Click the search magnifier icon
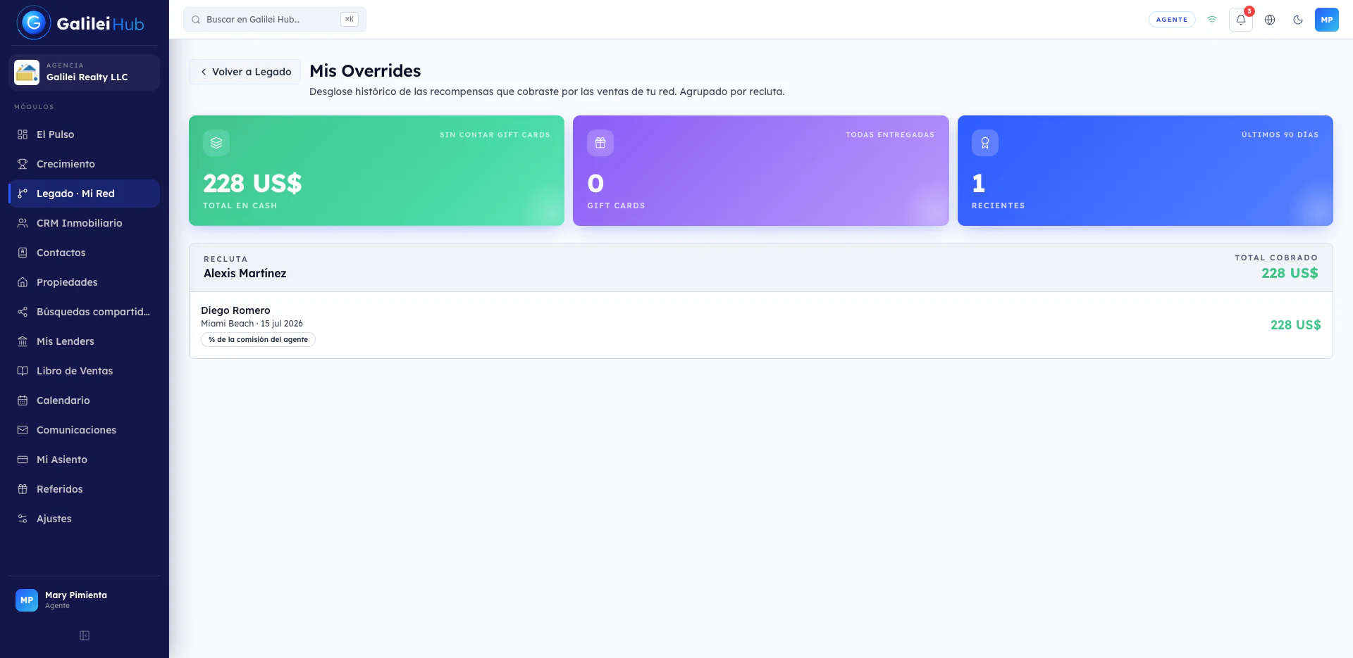1353x658 pixels. [196, 20]
